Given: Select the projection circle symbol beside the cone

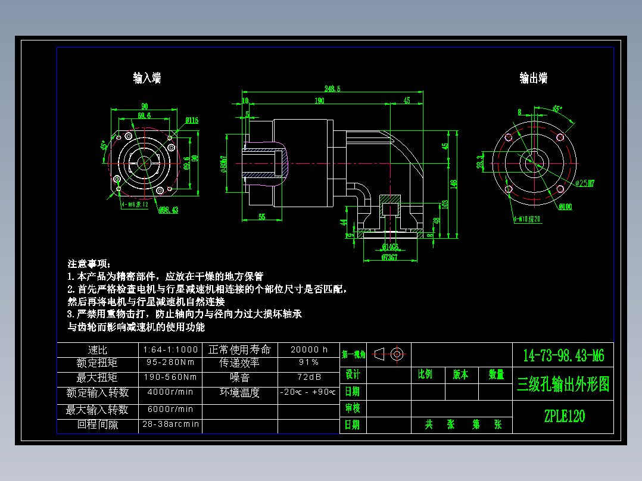Looking at the screenshot, I should click(x=398, y=355).
